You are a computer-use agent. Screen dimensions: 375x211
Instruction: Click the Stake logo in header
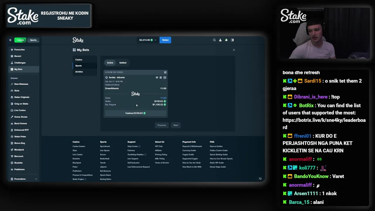tap(78, 40)
